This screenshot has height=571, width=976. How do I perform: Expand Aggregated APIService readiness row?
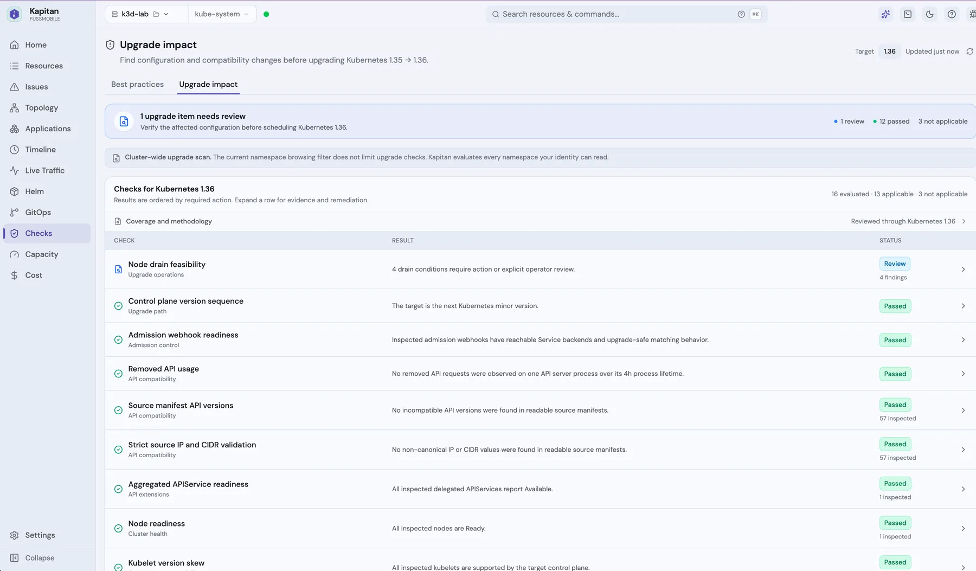point(963,489)
